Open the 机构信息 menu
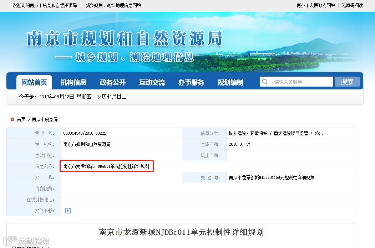 73,82
